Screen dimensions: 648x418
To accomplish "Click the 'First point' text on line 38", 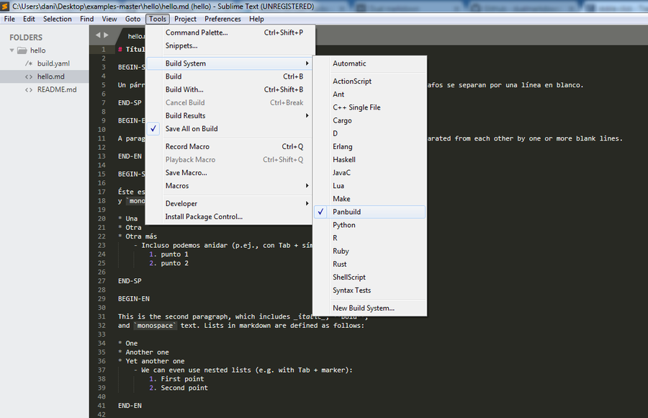I will tap(182, 379).
